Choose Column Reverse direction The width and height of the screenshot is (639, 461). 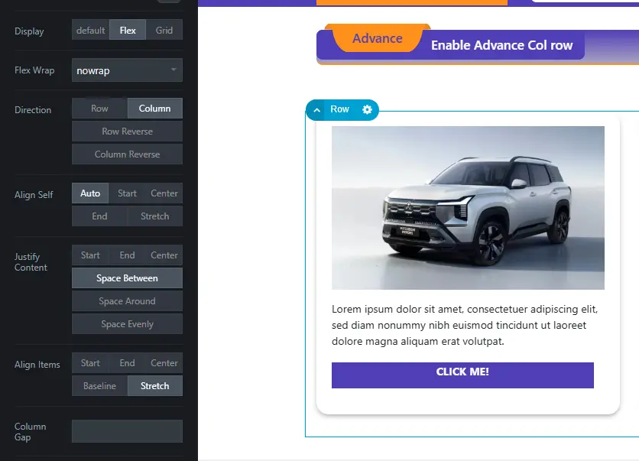(x=127, y=154)
